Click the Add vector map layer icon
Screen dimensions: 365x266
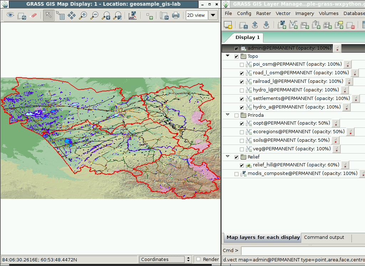click(x=293, y=25)
